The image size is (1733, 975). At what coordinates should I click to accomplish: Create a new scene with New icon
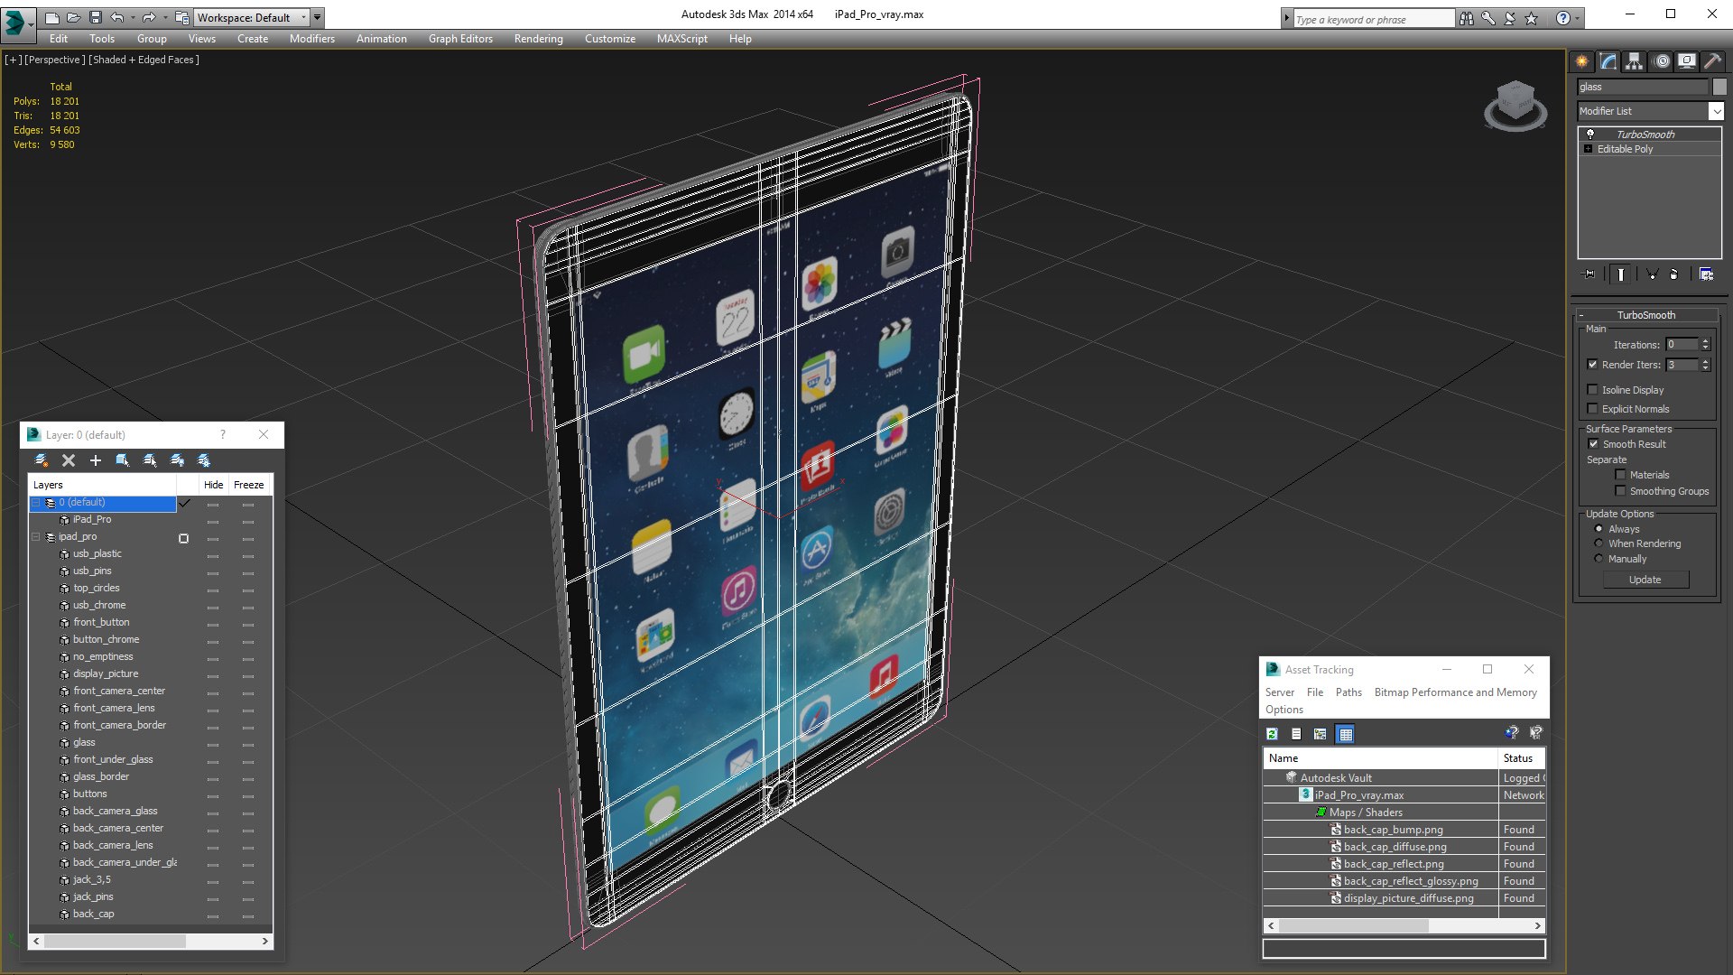coord(52,17)
